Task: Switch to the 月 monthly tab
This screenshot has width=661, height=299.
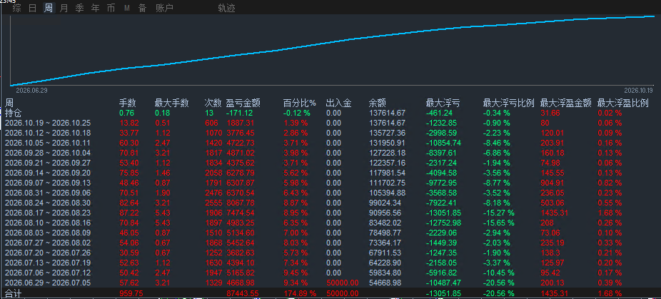Action: click(64, 8)
